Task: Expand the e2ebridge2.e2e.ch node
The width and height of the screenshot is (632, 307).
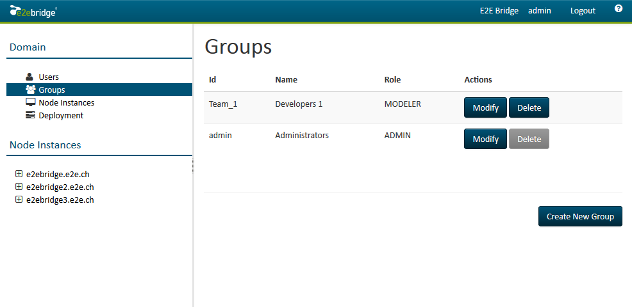Action: click(19, 187)
